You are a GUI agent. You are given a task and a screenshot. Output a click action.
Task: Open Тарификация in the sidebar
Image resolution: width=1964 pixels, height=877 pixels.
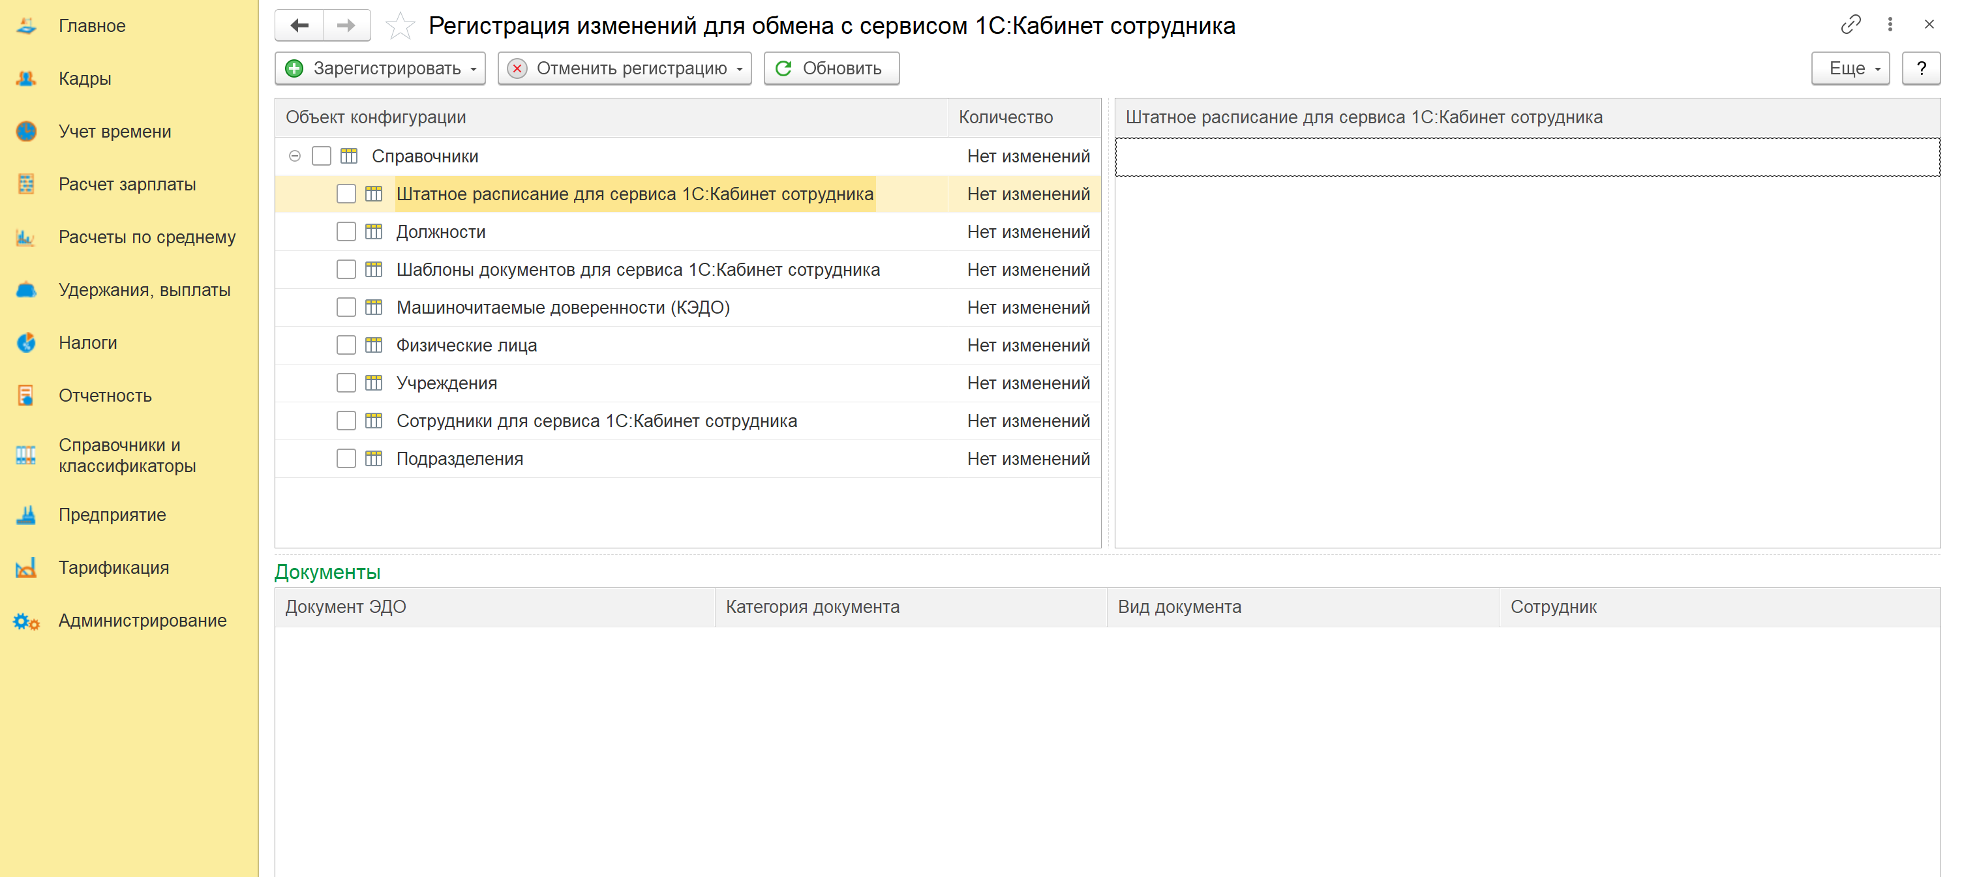pyautogui.click(x=113, y=568)
